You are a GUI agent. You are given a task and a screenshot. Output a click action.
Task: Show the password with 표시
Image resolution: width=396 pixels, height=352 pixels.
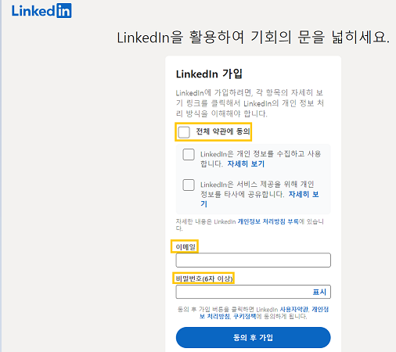tap(319, 292)
